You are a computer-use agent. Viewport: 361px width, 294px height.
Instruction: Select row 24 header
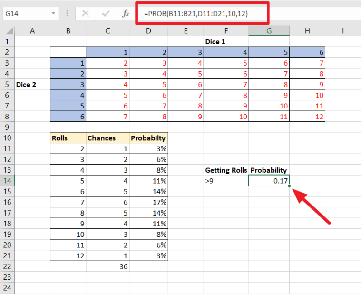[x=7, y=288]
